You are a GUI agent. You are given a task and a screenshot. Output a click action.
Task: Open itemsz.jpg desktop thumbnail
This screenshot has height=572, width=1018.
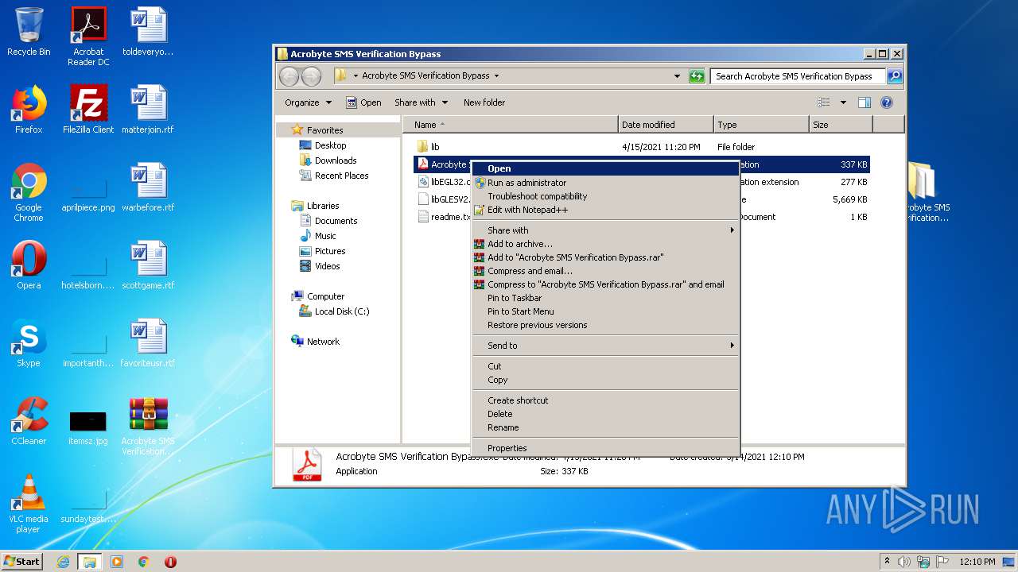[x=88, y=427]
